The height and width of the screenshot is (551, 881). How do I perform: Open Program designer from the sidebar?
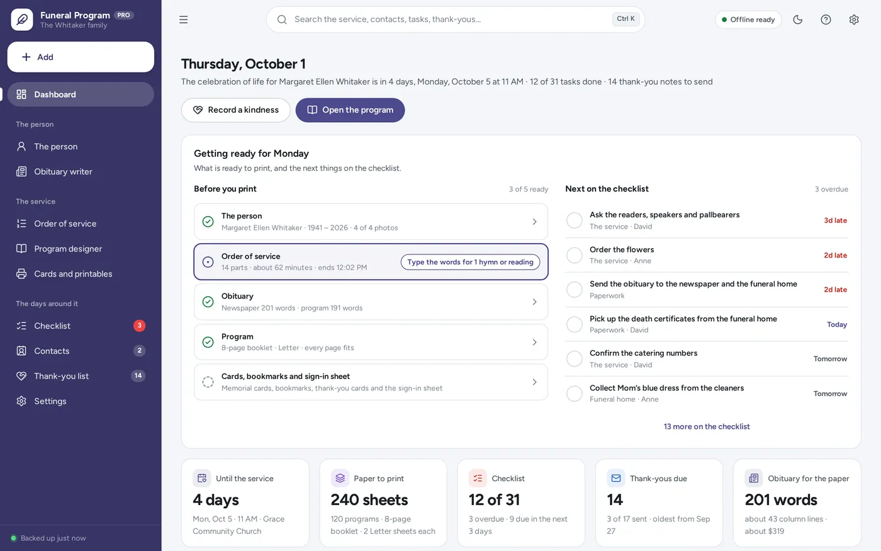[x=81, y=249]
